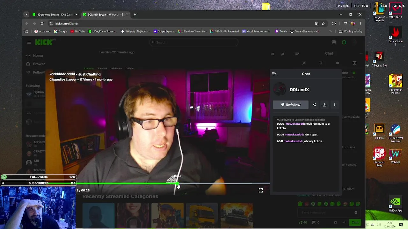The height and width of the screenshot is (229, 408).
Task: Open 7 Days to Die desktop shortcut
Action: pyautogui.click(x=379, y=60)
